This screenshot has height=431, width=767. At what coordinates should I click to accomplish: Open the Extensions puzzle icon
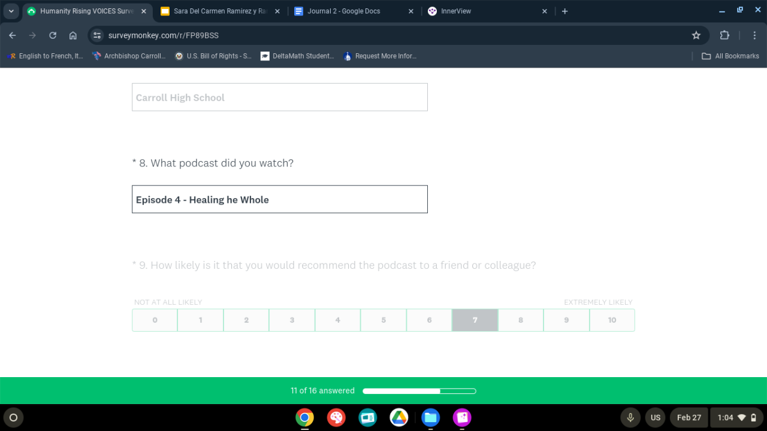(724, 35)
